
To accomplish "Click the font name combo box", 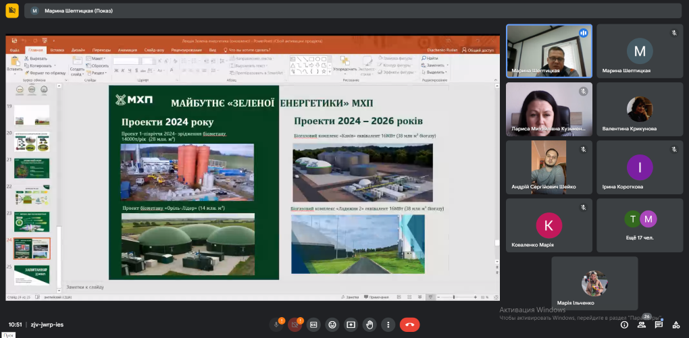I will pyautogui.click(x=126, y=61).
